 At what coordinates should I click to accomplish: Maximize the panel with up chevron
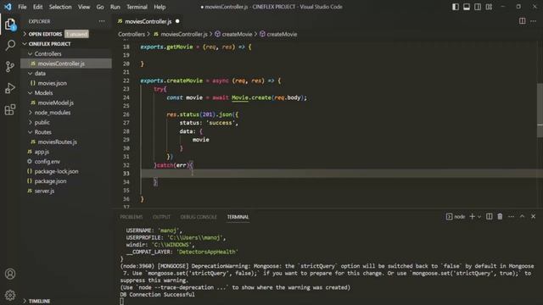tap(523, 217)
